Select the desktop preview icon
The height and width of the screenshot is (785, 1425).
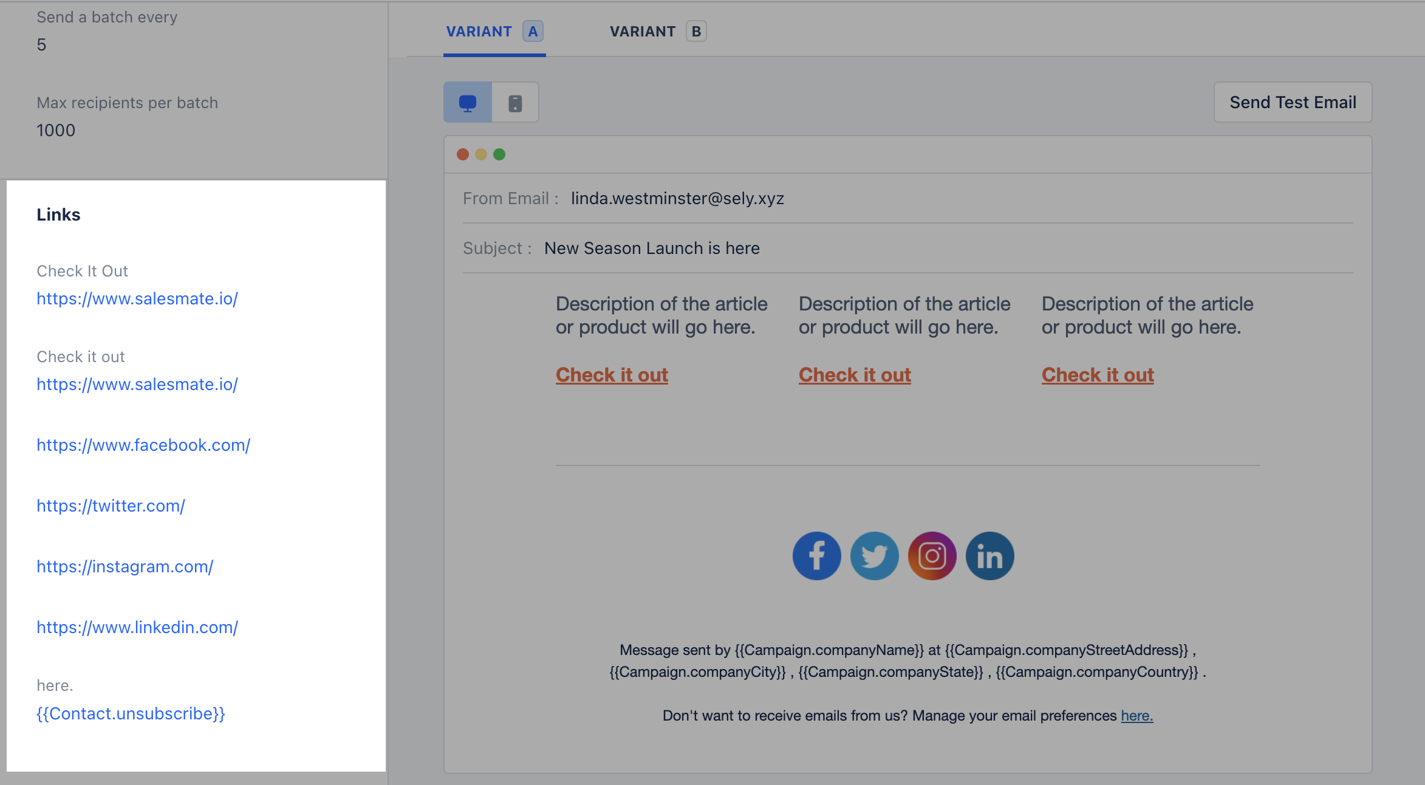(x=466, y=101)
